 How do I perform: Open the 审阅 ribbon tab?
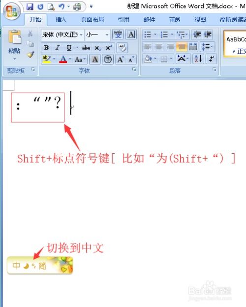coord(175,20)
